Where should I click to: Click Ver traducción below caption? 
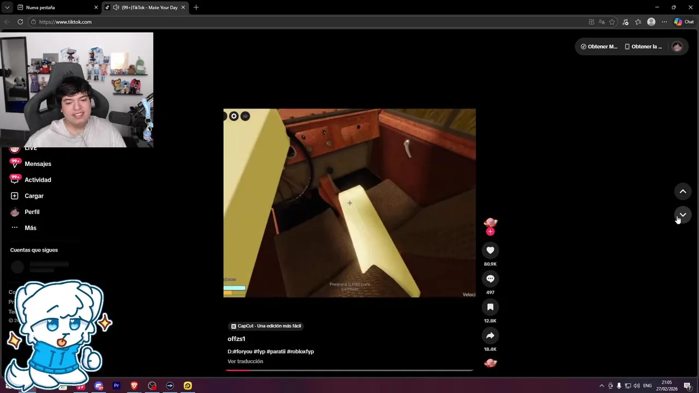click(245, 361)
